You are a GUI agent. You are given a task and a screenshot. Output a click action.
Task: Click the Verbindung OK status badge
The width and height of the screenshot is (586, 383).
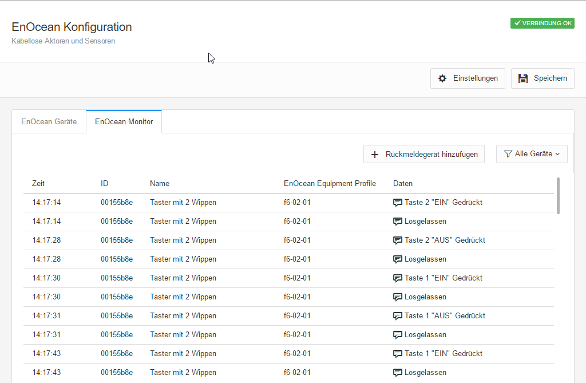[x=543, y=23]
